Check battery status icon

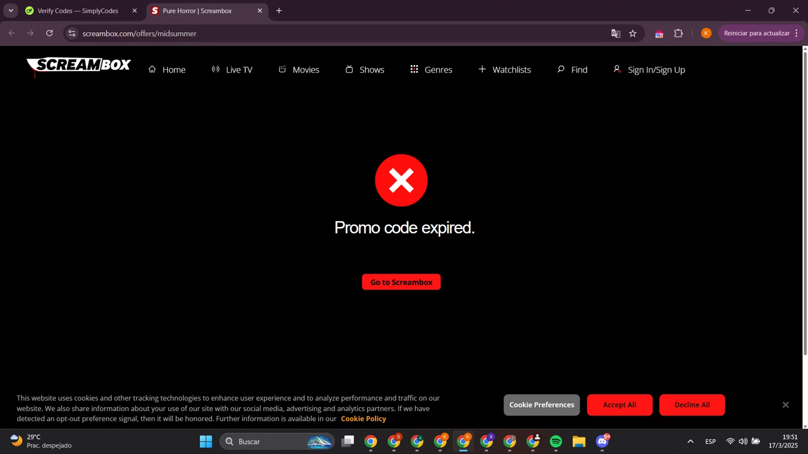tap(756, 442)
